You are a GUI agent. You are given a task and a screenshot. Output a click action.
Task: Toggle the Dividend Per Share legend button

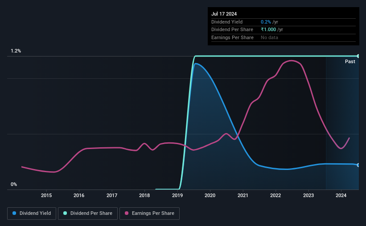click(x=88, y=214)
